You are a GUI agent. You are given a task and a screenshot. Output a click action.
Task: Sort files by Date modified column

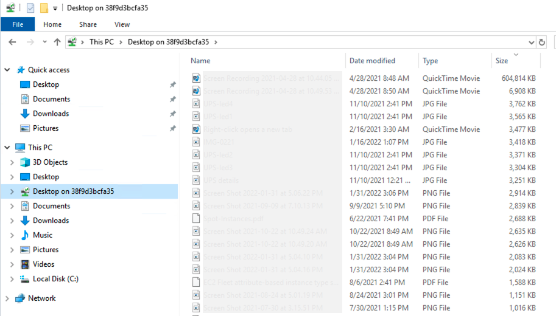pyautogui.click(x=372, y=61)
